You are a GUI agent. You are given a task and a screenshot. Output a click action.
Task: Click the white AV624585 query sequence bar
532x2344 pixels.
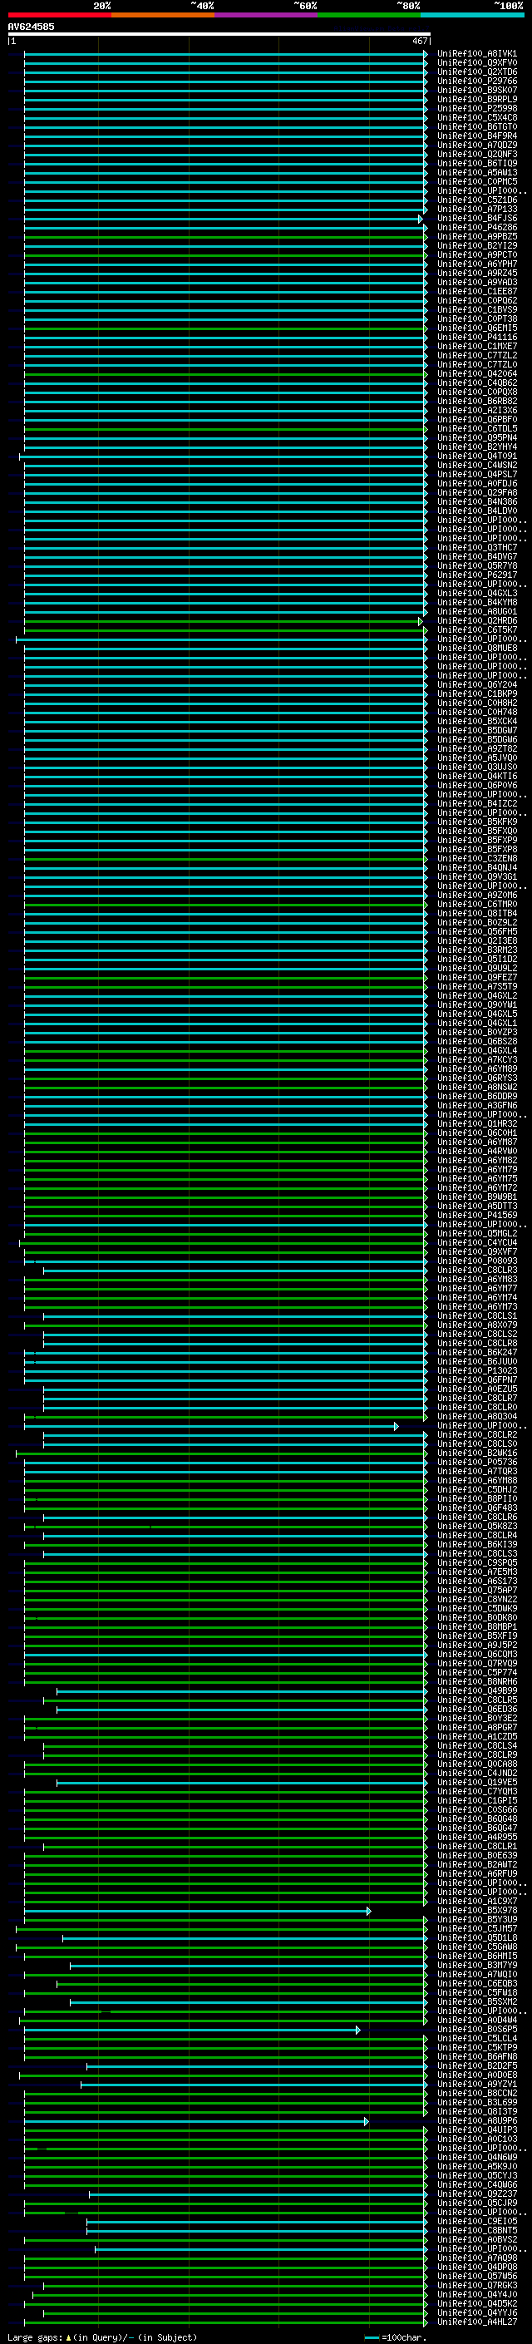[219, 35]
